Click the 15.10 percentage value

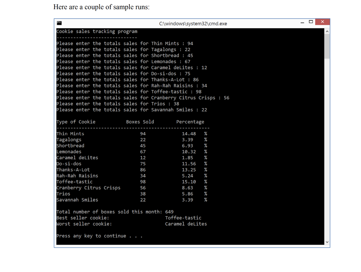click(189, 182)
